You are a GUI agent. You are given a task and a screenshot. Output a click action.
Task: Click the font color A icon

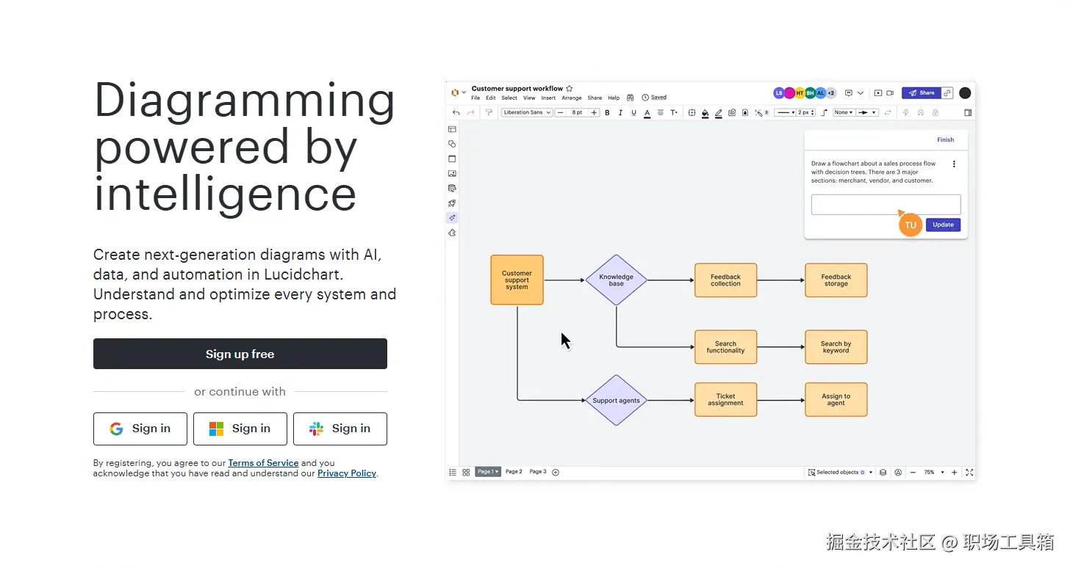(x=647, y=113)
